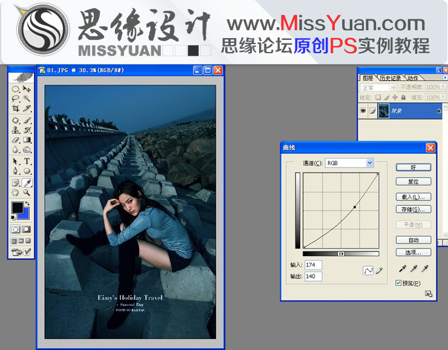This screenshot has height=350, width=448.
Task: Select the Slice tool
Action: (x=27, y=108)
